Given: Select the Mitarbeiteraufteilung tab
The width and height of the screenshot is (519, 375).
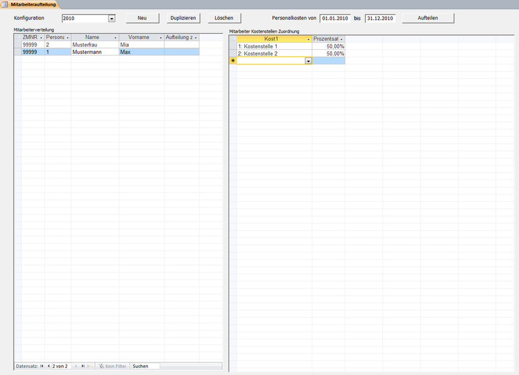Looking at the screenshot, I should 30,4.
